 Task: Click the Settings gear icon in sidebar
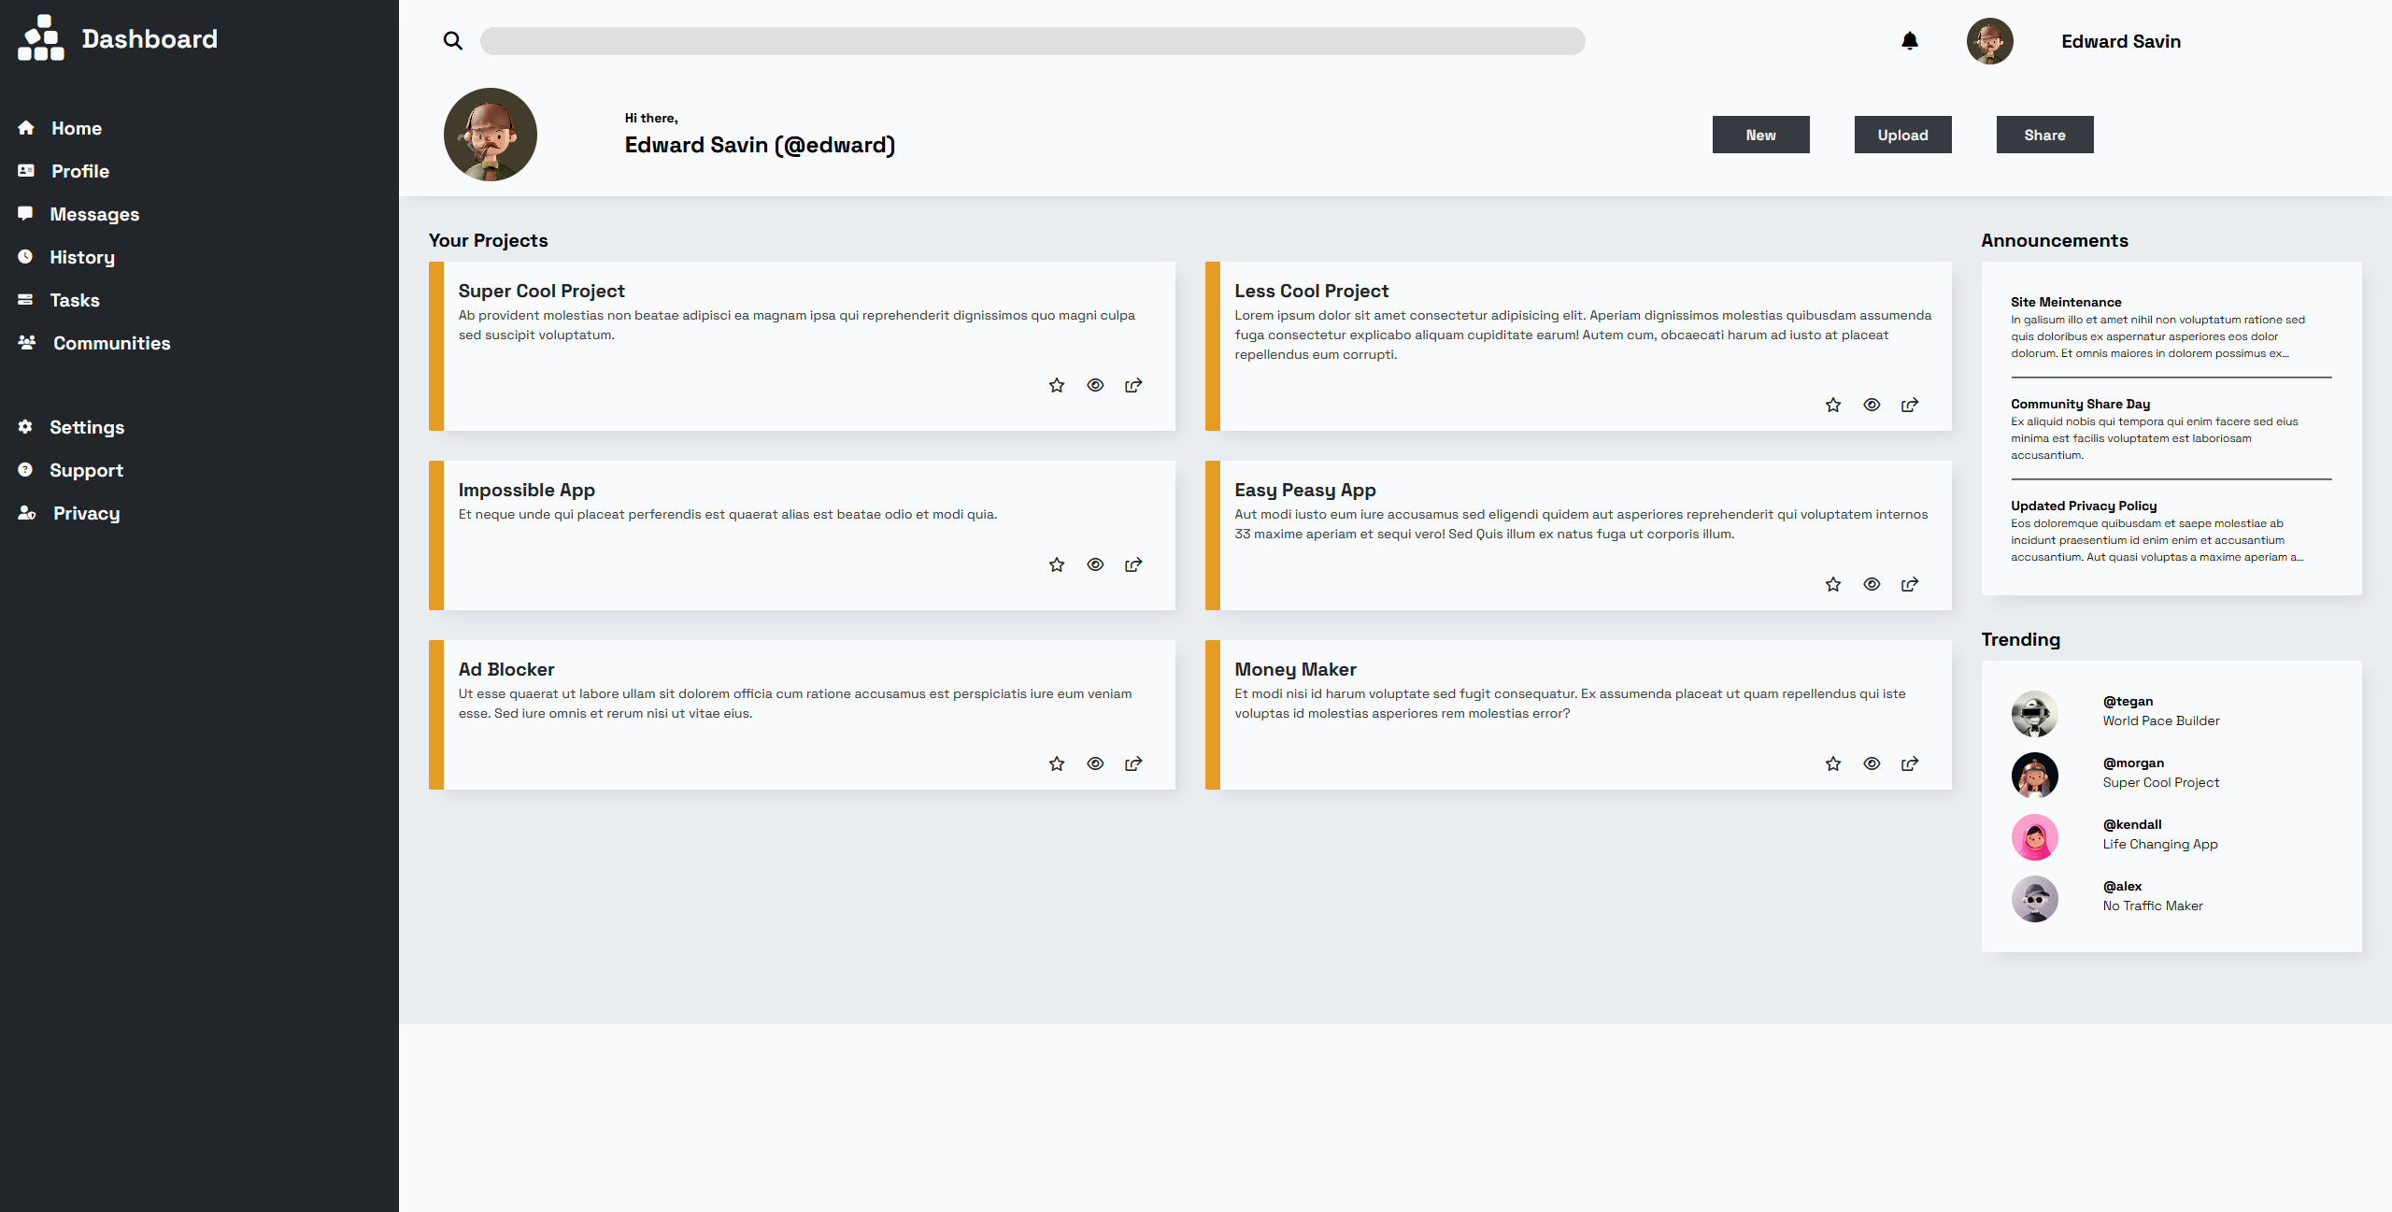(25, 427)
